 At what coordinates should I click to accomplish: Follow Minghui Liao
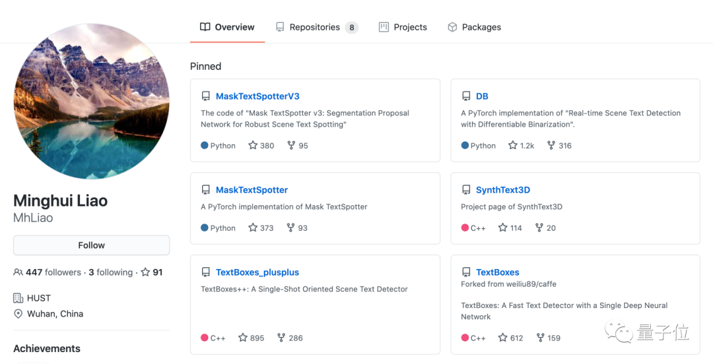tap(91, 245)
